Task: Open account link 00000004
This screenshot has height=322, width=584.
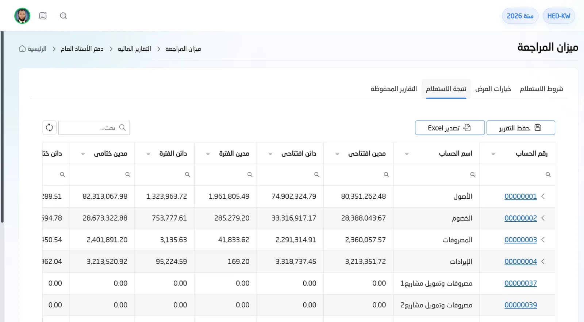Action: (x=520, y=261)
